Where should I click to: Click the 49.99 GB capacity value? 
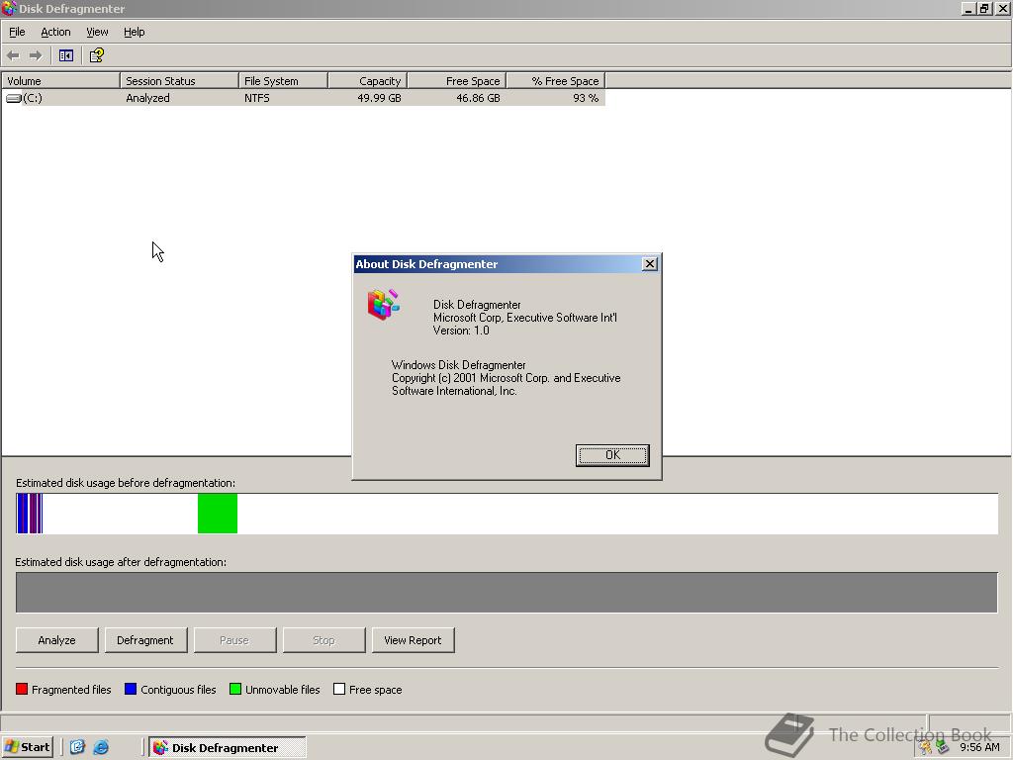379,98
